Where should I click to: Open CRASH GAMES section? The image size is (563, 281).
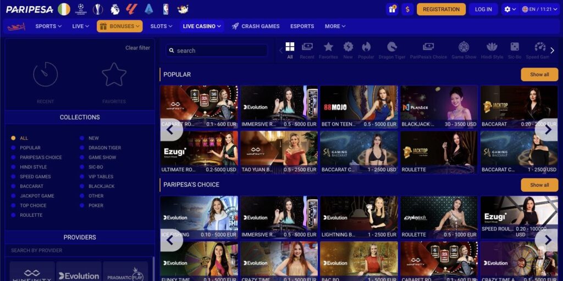[256, 26]
